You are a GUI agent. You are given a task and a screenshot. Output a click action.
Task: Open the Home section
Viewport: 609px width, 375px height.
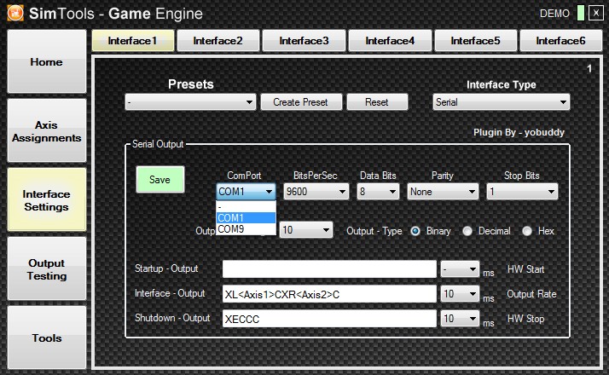pos(47,61)
